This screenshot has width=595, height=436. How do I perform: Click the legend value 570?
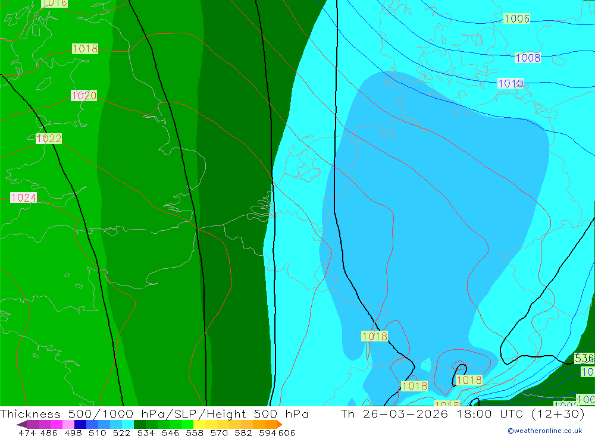[219, 432]
